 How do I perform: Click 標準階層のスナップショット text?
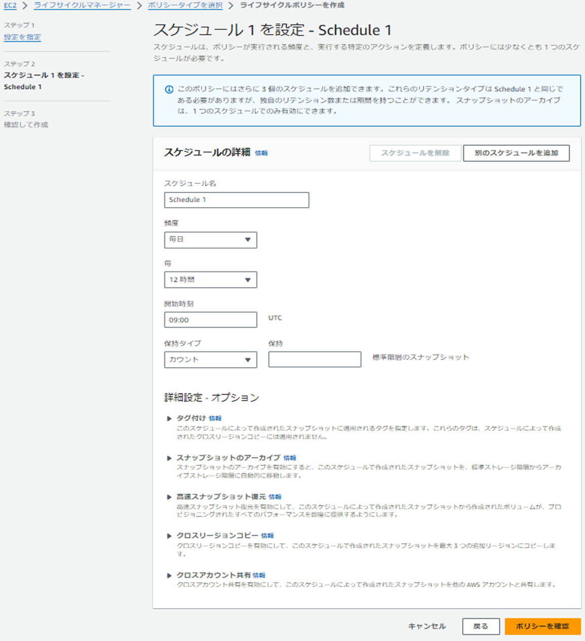421,357
